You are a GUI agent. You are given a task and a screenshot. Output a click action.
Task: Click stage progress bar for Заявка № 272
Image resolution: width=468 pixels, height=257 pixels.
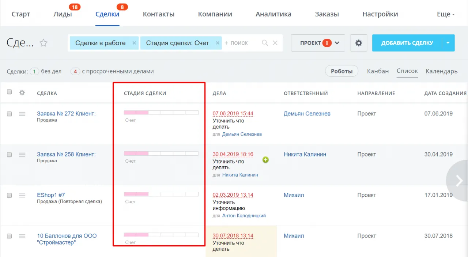tap(161, 113)
